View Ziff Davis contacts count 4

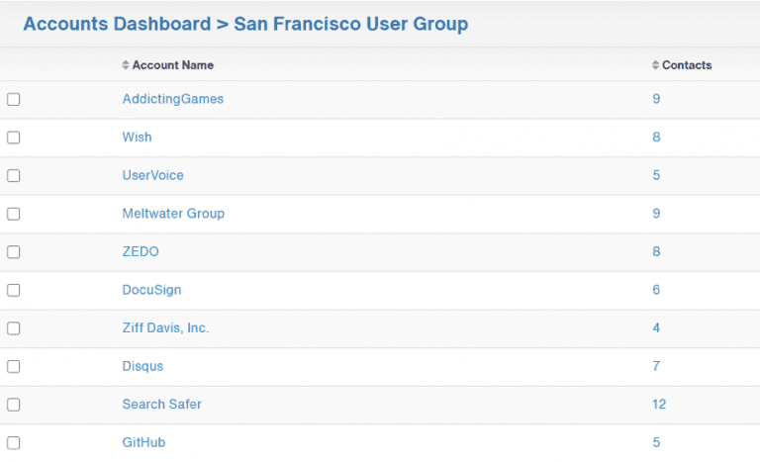[656, 328]
